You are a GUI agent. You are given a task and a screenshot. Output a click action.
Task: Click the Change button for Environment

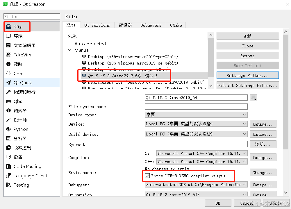263,172
